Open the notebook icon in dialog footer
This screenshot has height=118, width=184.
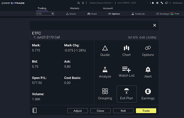(x=35, y=110)
